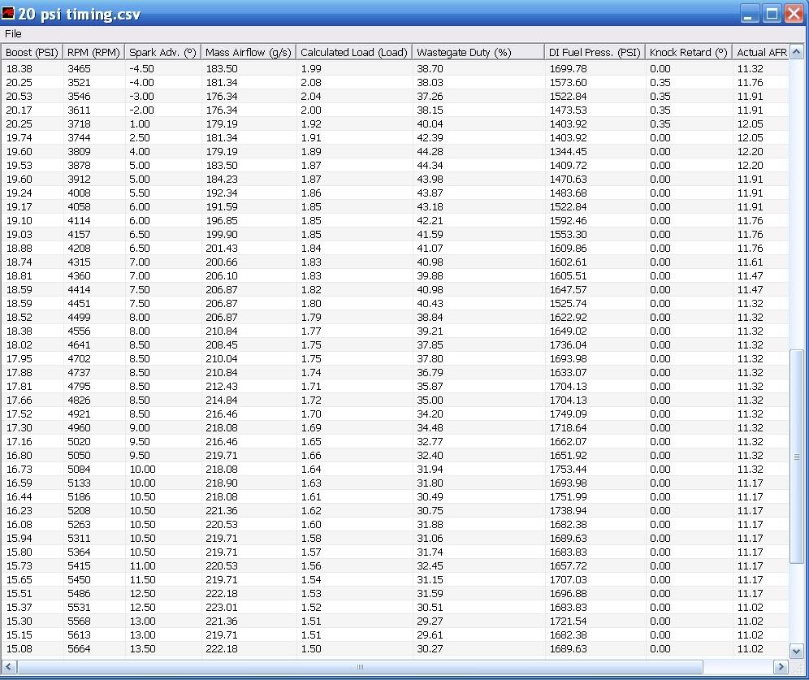Click the horizontal scrollbar left arrow
The image size is (809, 680).
(9, 667)
